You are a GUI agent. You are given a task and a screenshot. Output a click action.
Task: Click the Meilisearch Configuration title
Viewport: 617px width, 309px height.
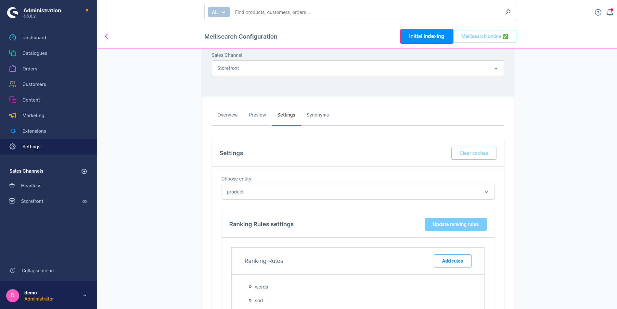tap(241, 37)
